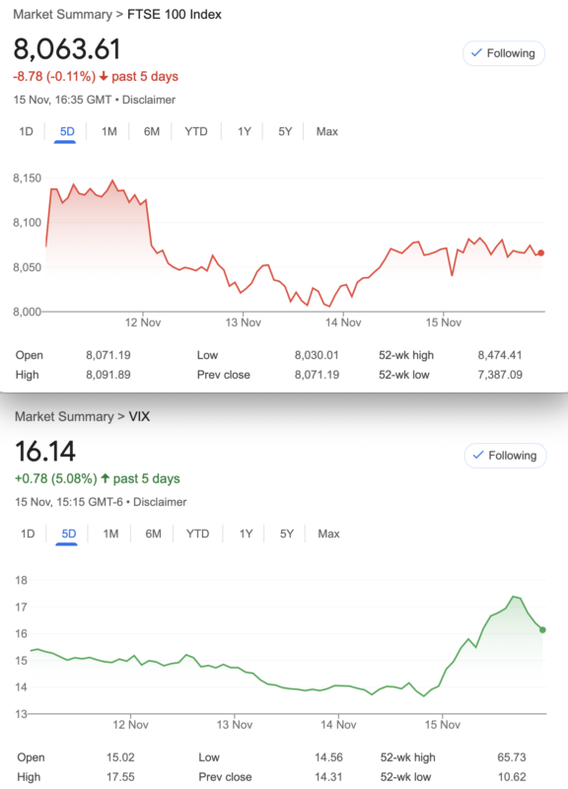Click VIX Low value 14.56
Image resolution: width=568 pixels, height=789 pixels.
tap(328, 757)
